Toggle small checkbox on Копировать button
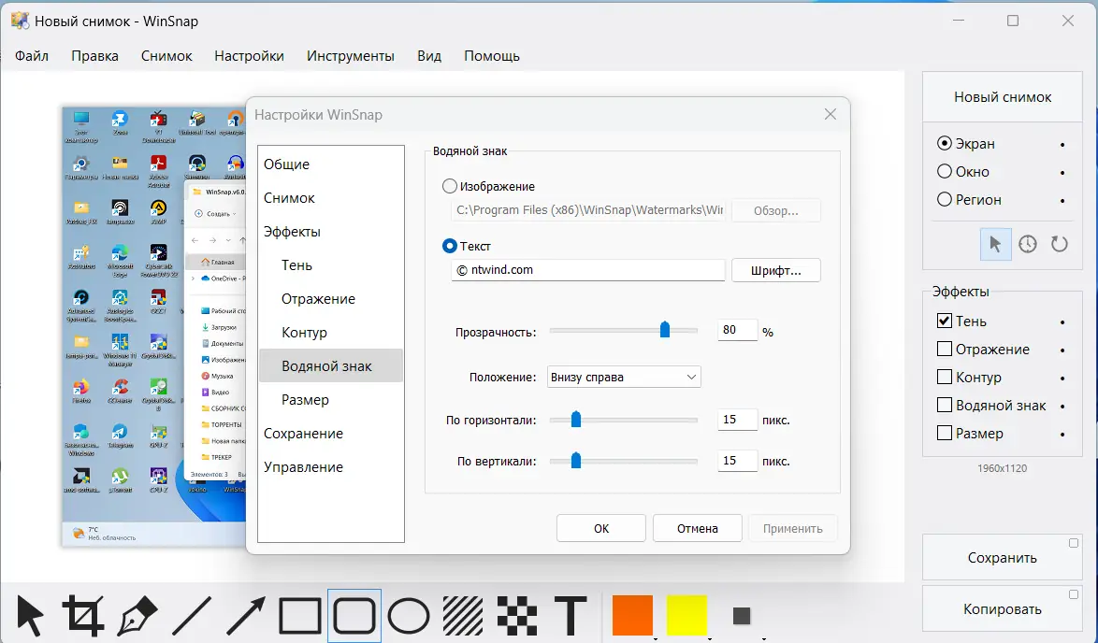The height and width of the screenshot is (643, 1098). (1074, 594)
